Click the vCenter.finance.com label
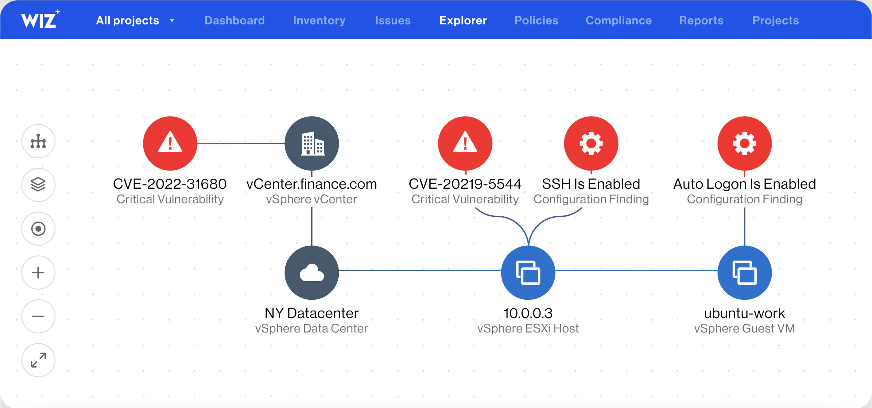 pyautogui.click(x=312, y=184)
